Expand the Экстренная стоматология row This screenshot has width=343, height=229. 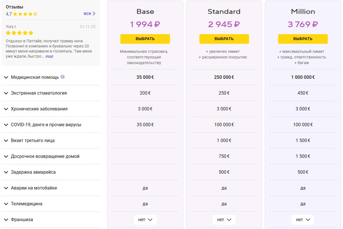(51, 93)
